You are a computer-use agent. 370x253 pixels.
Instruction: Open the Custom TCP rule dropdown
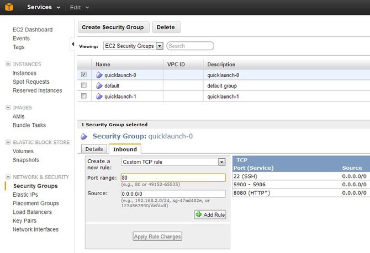pyautogui.click(x=173, y=162)
